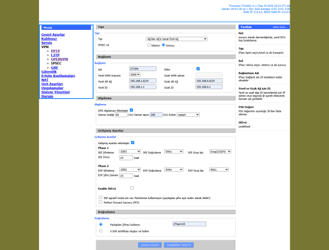Open the Genel Ayarlar menu link
The width and height of the screenshot is (329, 250).
53,35
